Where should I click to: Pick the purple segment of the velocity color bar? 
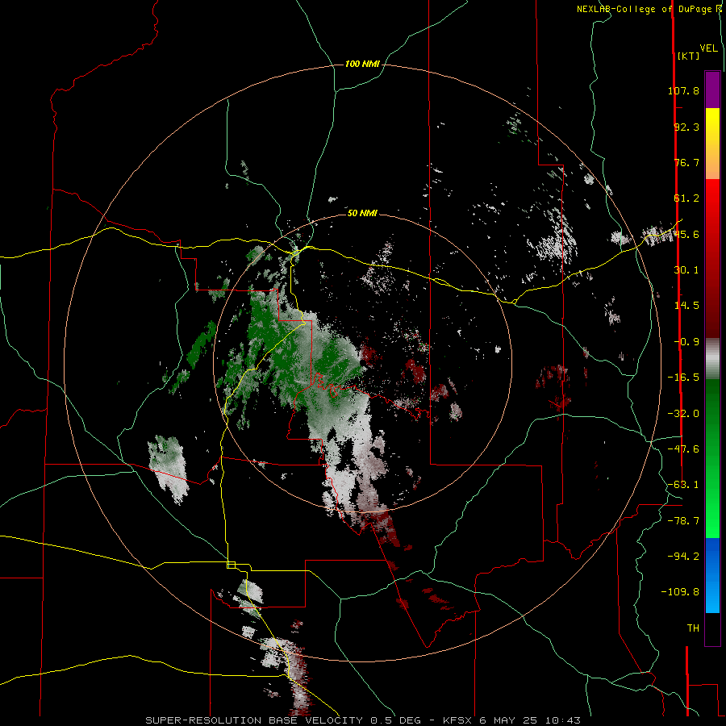pyautogui.click(x=712, y=90)
